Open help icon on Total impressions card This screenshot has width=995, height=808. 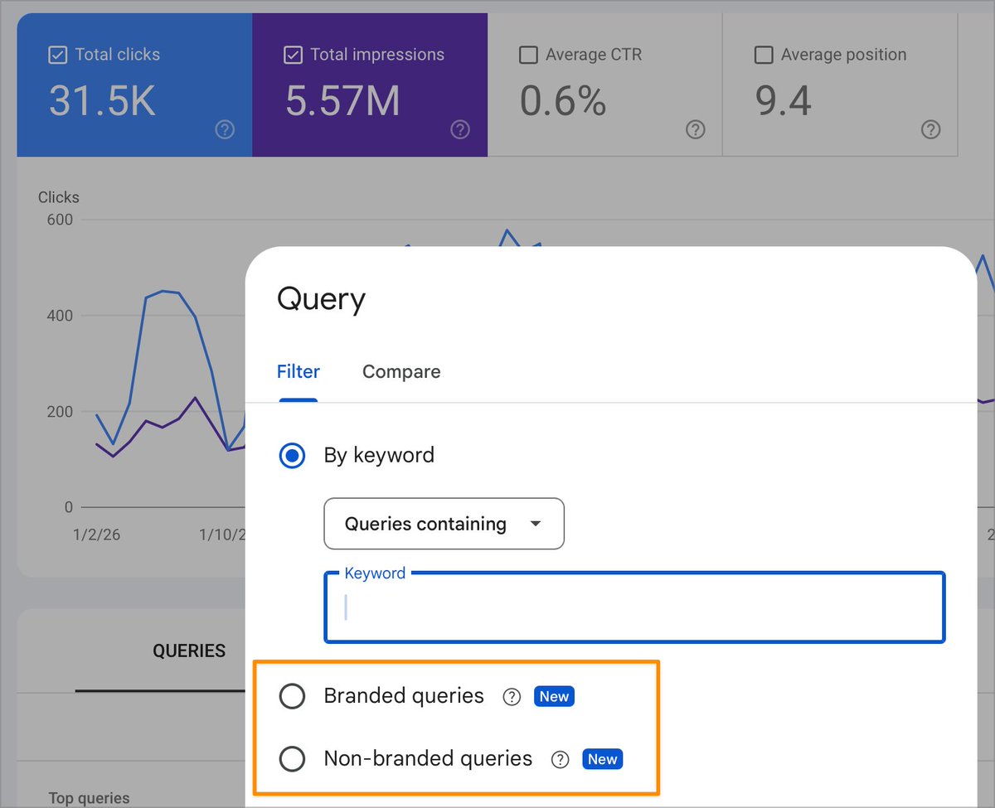[x=460, y=129]
